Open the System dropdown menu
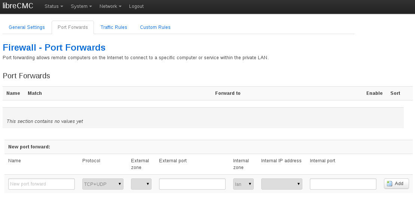This screenshot has height=199, width=415. [x=81, y=6]
